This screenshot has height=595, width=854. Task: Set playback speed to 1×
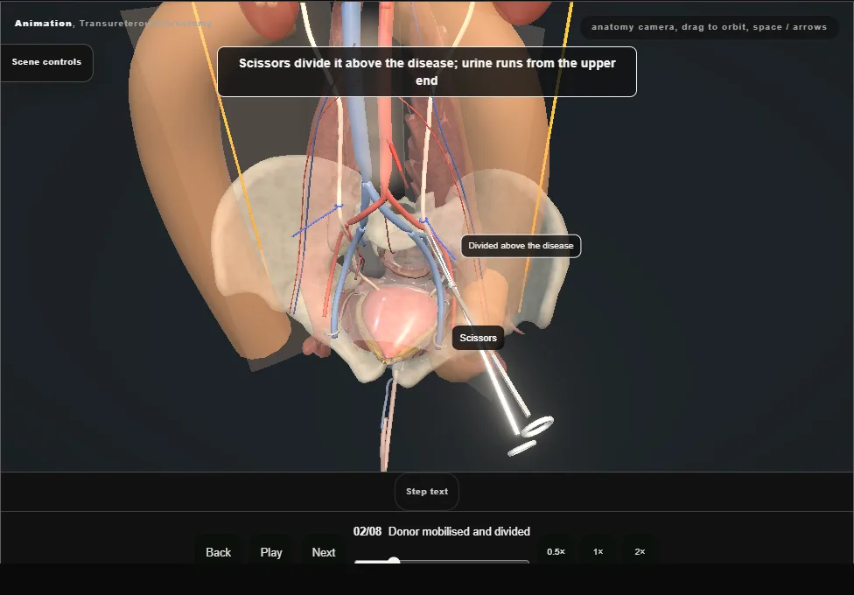click(598, 551)
